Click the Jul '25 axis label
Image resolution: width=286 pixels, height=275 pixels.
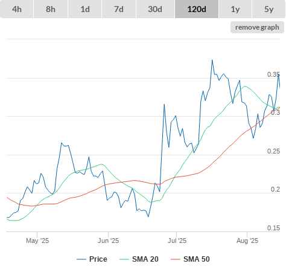(177, 241)
